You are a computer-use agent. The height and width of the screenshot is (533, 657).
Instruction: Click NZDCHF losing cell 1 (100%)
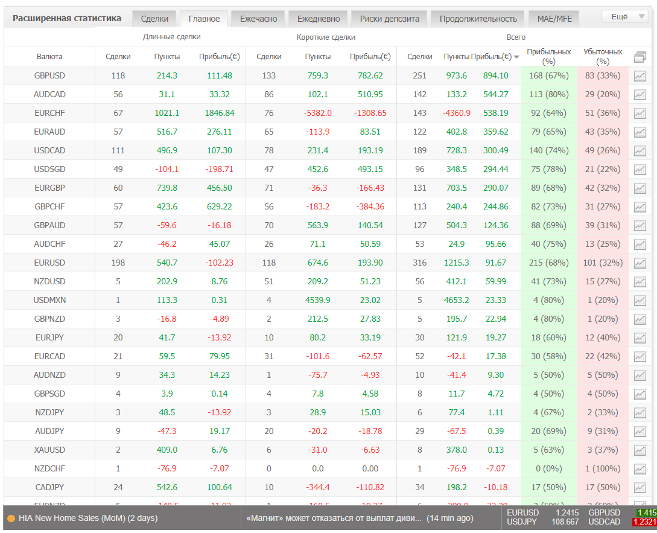pos(603,469)
